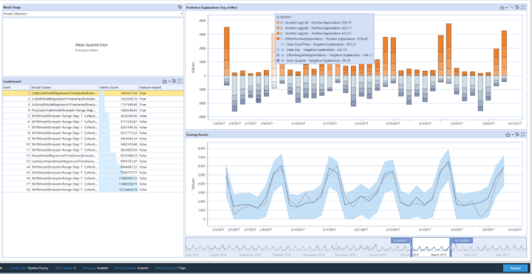Image resolution: width=532 pixels, height=274 pixels.
Task: Sort leaderboard by Metric Score column header
Action: (x=118, y=87)
